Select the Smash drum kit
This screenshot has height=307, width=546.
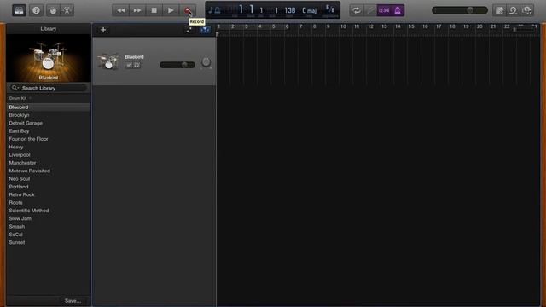[49, 227]
